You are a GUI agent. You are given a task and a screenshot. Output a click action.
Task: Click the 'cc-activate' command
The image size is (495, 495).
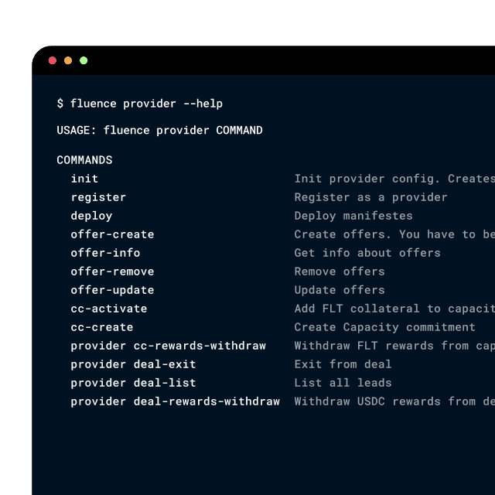108,309
